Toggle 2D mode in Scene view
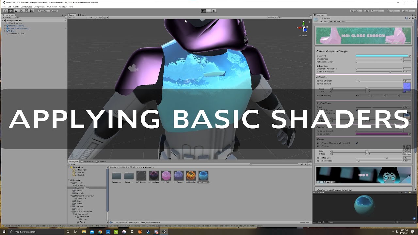 coord(91,18)
